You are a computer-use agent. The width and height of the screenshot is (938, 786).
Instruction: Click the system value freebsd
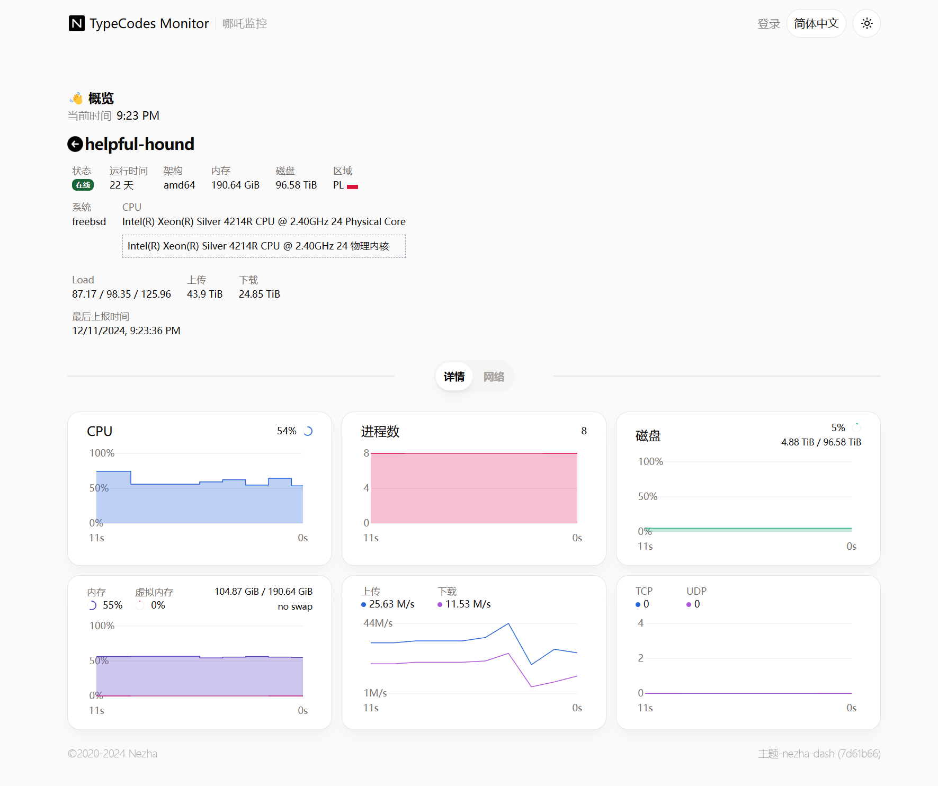pos(89,221)
